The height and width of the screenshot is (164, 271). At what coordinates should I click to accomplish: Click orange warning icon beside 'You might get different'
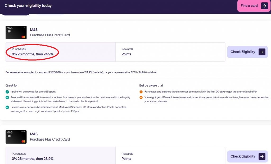pos(141,97)
